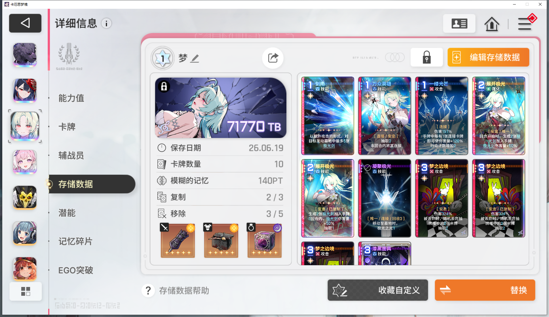Click the 140PT value
Viewport: 549px width, 317px height.
(x=270, y=181)
